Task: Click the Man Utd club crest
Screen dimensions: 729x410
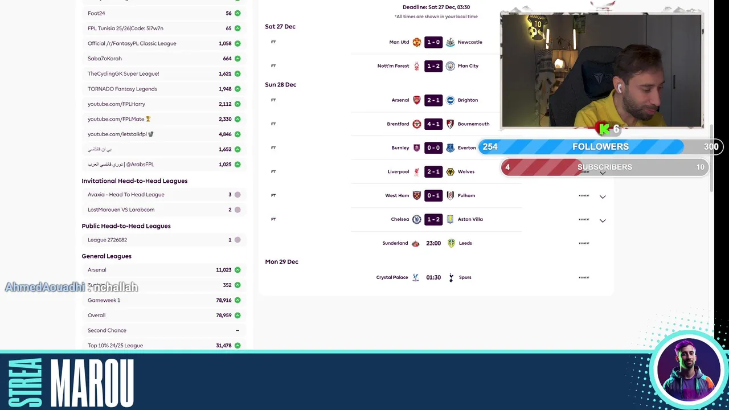Action: 416,42
